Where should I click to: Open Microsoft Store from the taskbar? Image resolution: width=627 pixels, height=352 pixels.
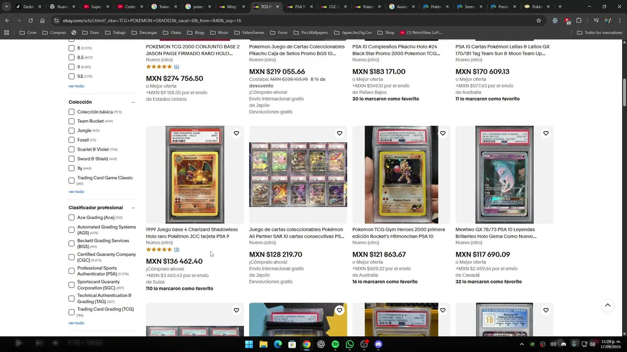(x=292, y=344)
